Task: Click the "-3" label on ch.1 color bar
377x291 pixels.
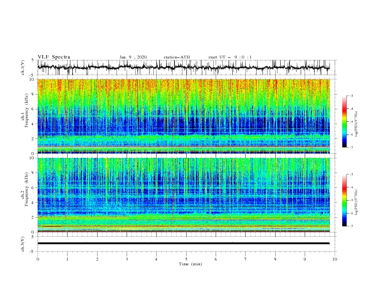Action: pos(351,96)
